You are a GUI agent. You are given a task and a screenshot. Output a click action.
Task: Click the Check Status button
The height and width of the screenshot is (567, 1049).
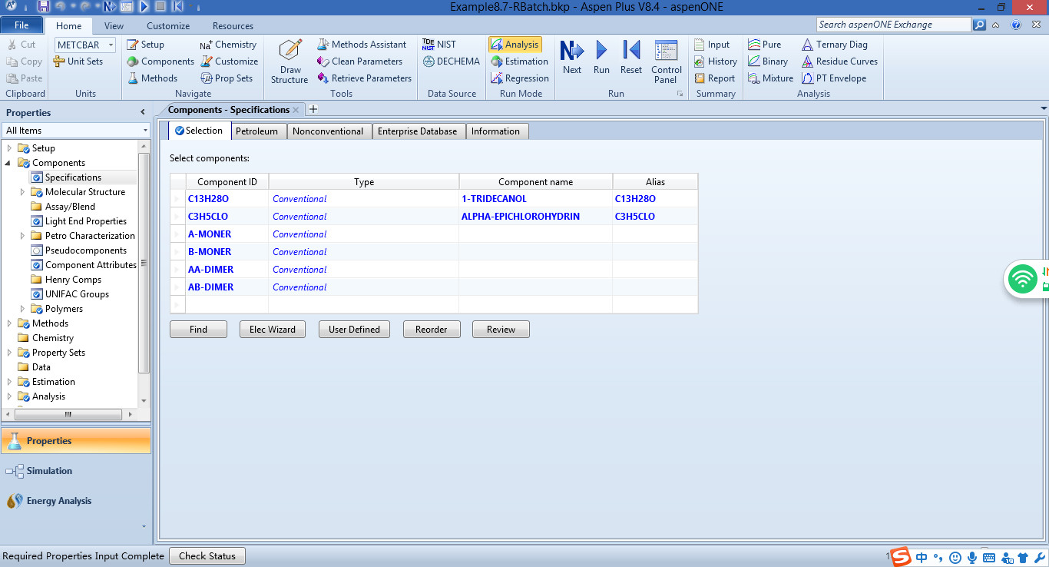207,556
